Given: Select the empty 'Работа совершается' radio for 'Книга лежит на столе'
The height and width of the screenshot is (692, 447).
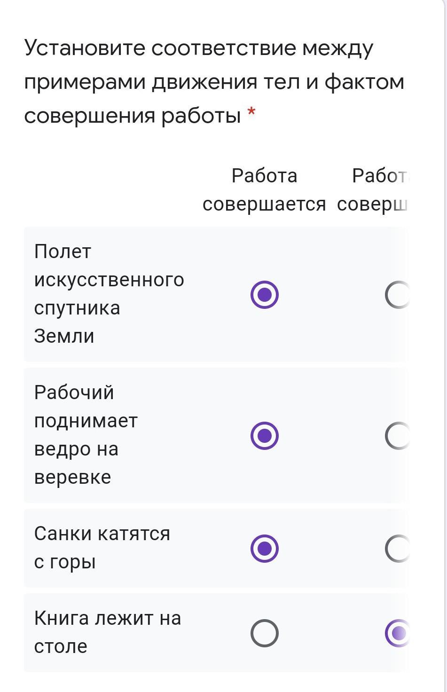Looking at the screenshot, I should click(x=265, y=633).
